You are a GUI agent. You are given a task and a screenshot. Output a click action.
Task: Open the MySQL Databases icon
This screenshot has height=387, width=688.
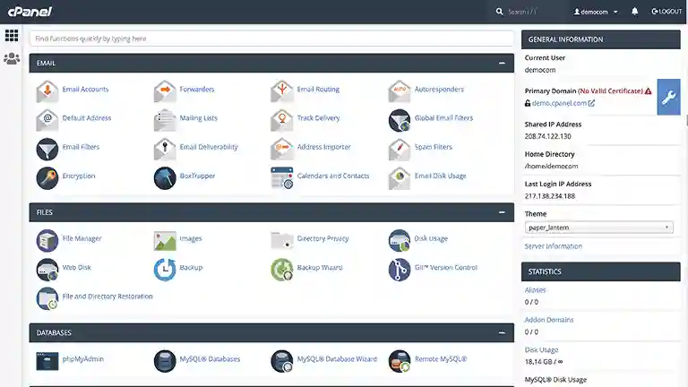(x=165, y=361)
